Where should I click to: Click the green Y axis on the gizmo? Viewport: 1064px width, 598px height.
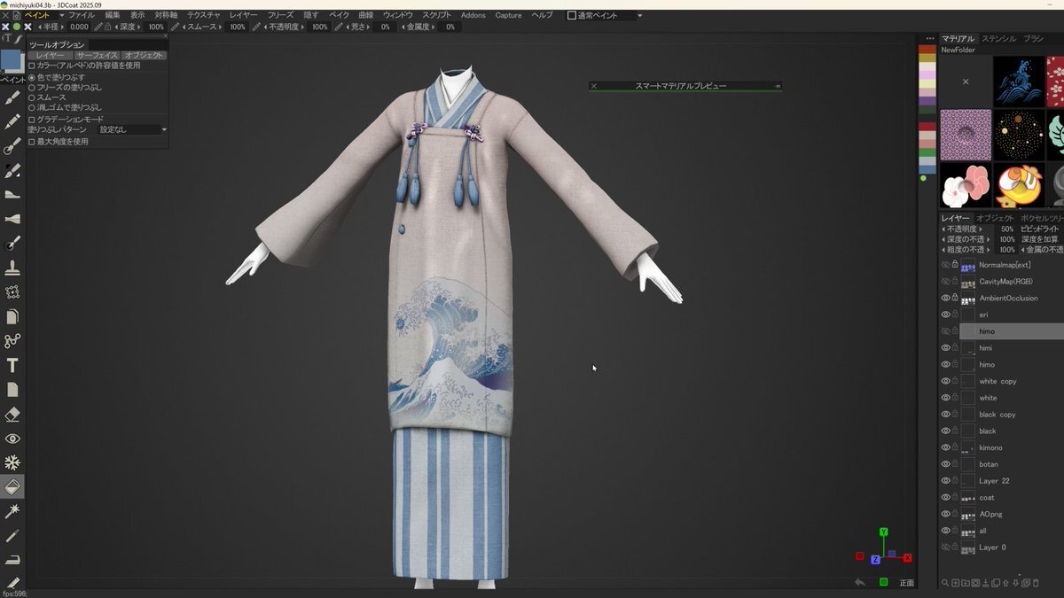click(x=884, y=532)
